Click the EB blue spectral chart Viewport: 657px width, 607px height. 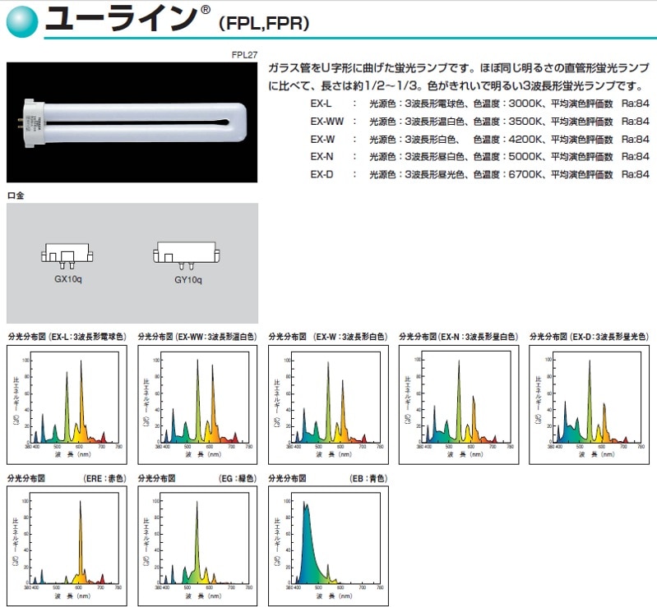328,545
